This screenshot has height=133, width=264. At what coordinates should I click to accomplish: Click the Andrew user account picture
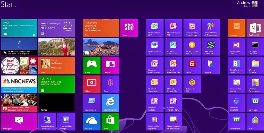254,4
